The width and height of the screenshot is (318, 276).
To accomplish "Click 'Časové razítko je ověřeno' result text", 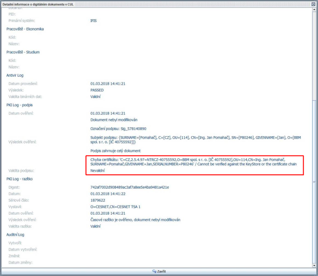I will 135,220.
